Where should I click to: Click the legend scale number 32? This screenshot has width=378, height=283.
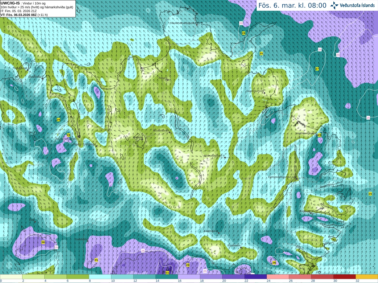point(357,281)
